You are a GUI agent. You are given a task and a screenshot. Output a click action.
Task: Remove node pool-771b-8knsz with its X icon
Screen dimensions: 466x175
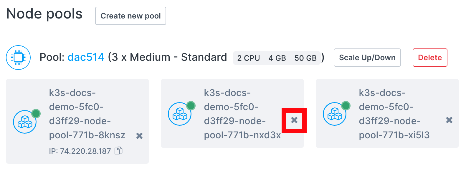tap(139, 136)
